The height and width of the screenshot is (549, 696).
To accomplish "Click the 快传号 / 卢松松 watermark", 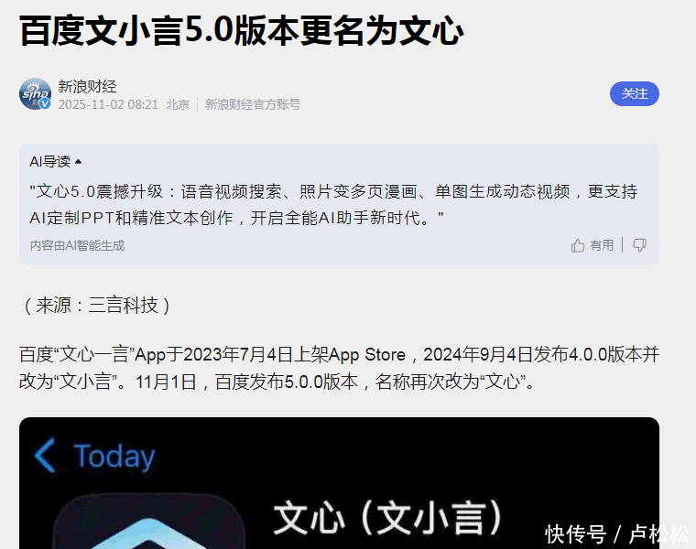I will [616, 533].
